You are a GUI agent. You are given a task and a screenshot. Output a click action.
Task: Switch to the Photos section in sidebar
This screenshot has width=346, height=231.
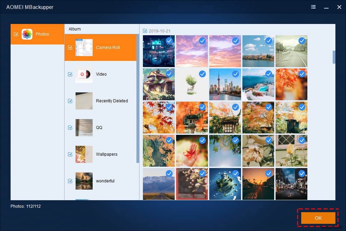(x=42, y=34)
